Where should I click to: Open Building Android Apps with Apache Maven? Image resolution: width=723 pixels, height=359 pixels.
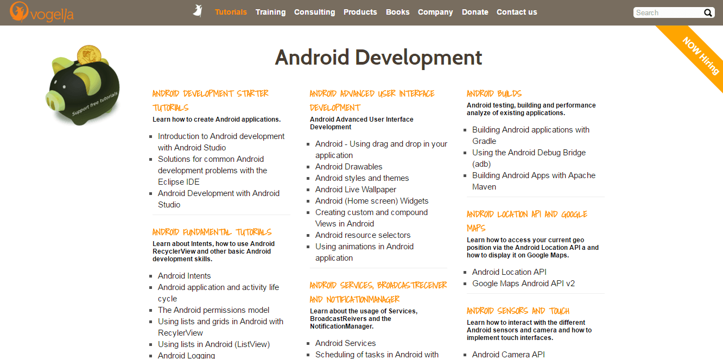(x=534, y=181)
